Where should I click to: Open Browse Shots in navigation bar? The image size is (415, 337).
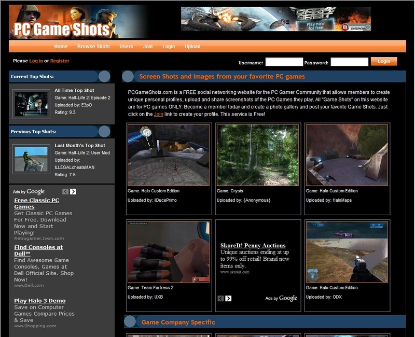point(93,47)
